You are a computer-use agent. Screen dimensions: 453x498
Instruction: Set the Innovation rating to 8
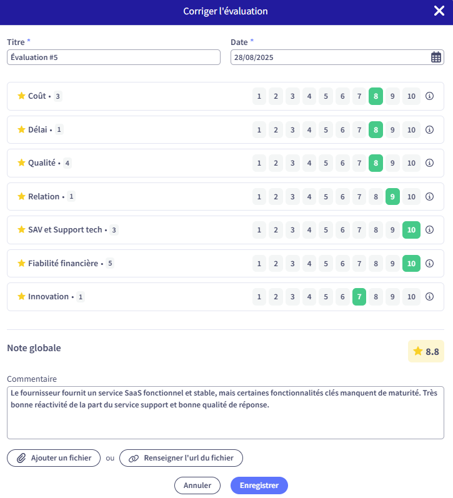pyautogui.click(x=376, y=297)
